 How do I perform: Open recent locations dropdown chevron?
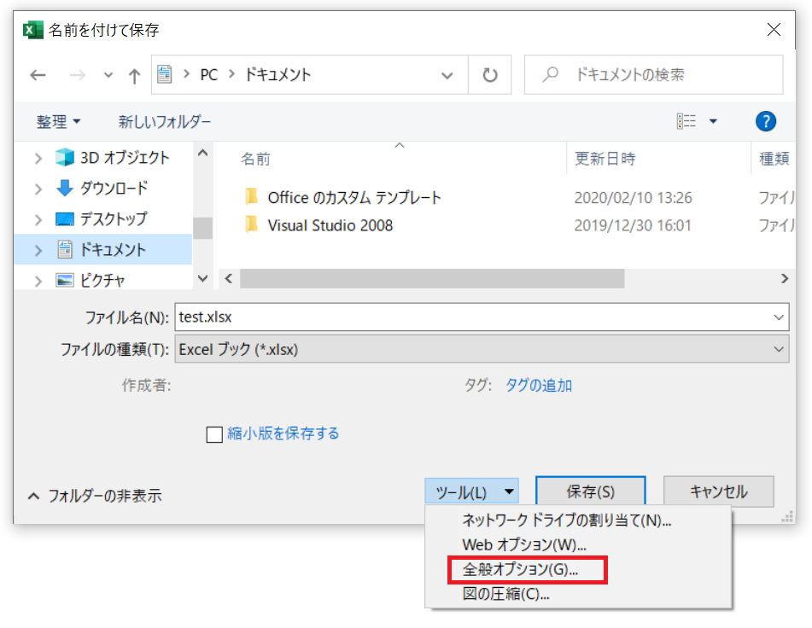click(108, 76)
